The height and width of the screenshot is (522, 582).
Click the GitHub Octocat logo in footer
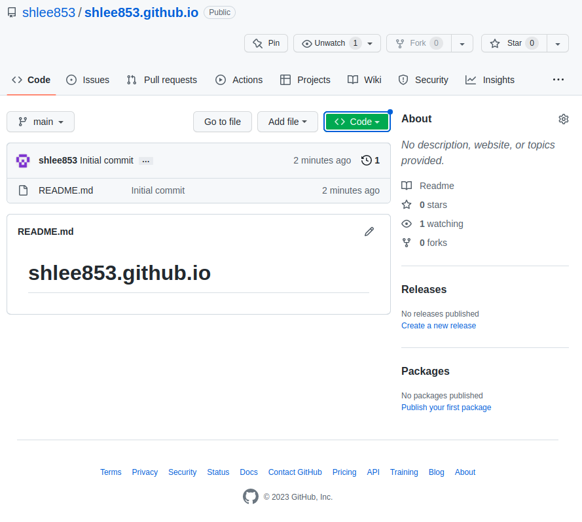(x=251, y=496)
